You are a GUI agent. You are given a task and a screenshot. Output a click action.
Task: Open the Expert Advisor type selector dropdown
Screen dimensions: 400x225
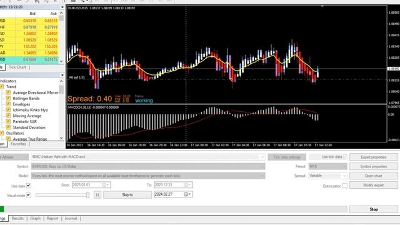tap(26, 157)
